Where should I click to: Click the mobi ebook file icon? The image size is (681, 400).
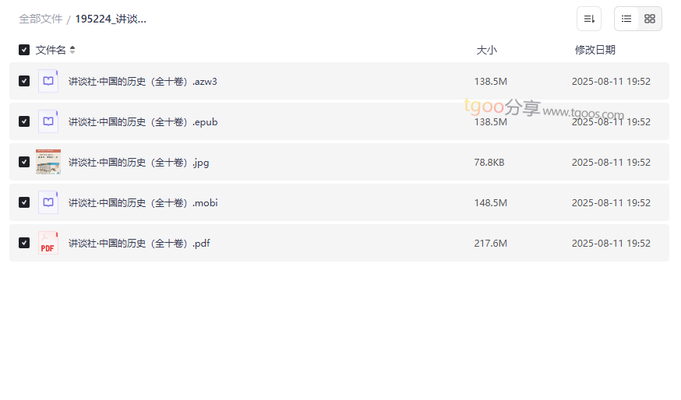[x=48, y=202]
